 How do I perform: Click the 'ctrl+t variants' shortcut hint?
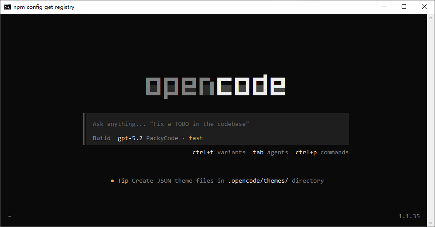point(219,153)
